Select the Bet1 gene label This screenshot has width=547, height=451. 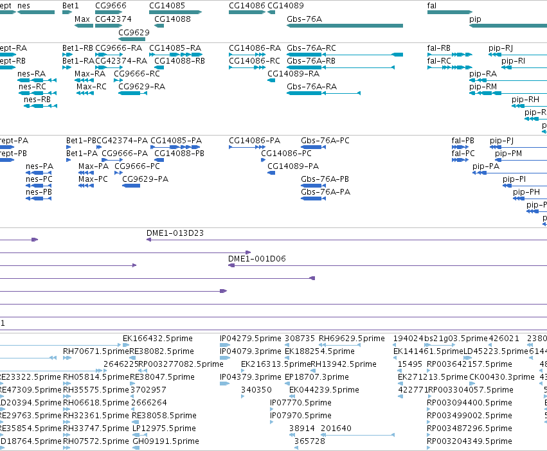click(71, 6)
